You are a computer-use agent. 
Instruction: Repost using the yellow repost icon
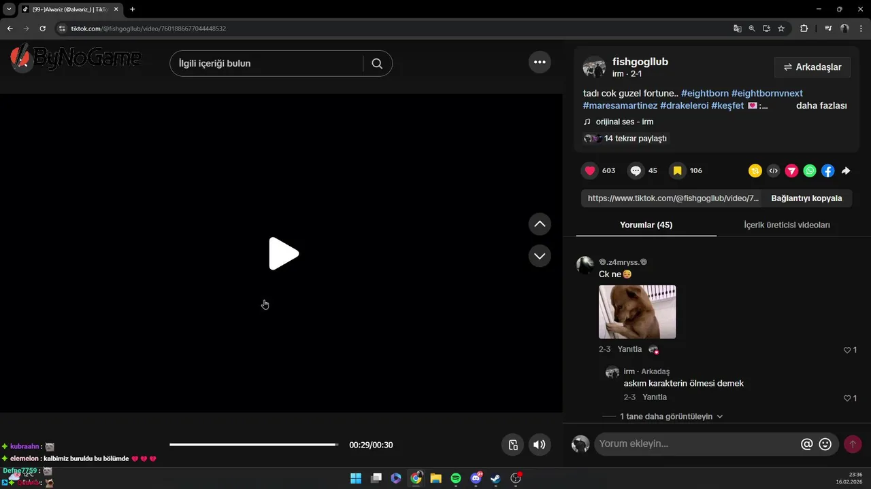(x=755, y=171)
